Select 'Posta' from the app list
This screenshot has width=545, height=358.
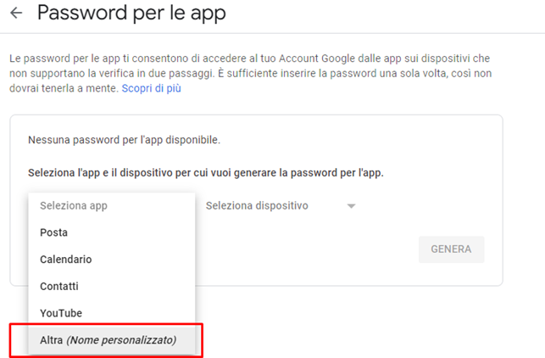(53, 232)
